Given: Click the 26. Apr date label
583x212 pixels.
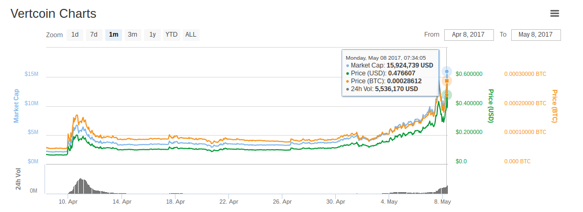Looking at the screenshot, I should [x=282, y=202].
